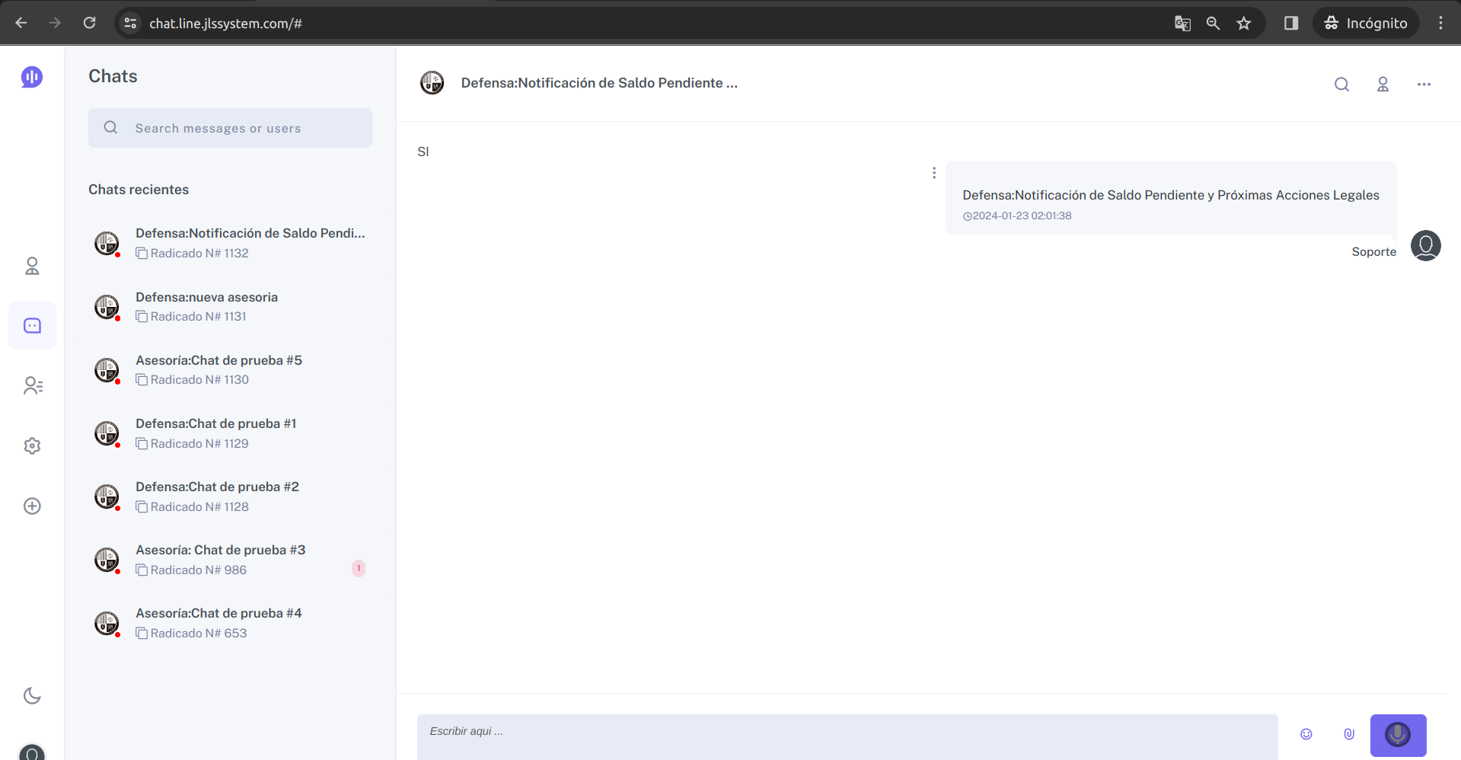Toggle dark mode with moon icon
The height and width of the screenshot is (760, 1461).
(32, 695)
